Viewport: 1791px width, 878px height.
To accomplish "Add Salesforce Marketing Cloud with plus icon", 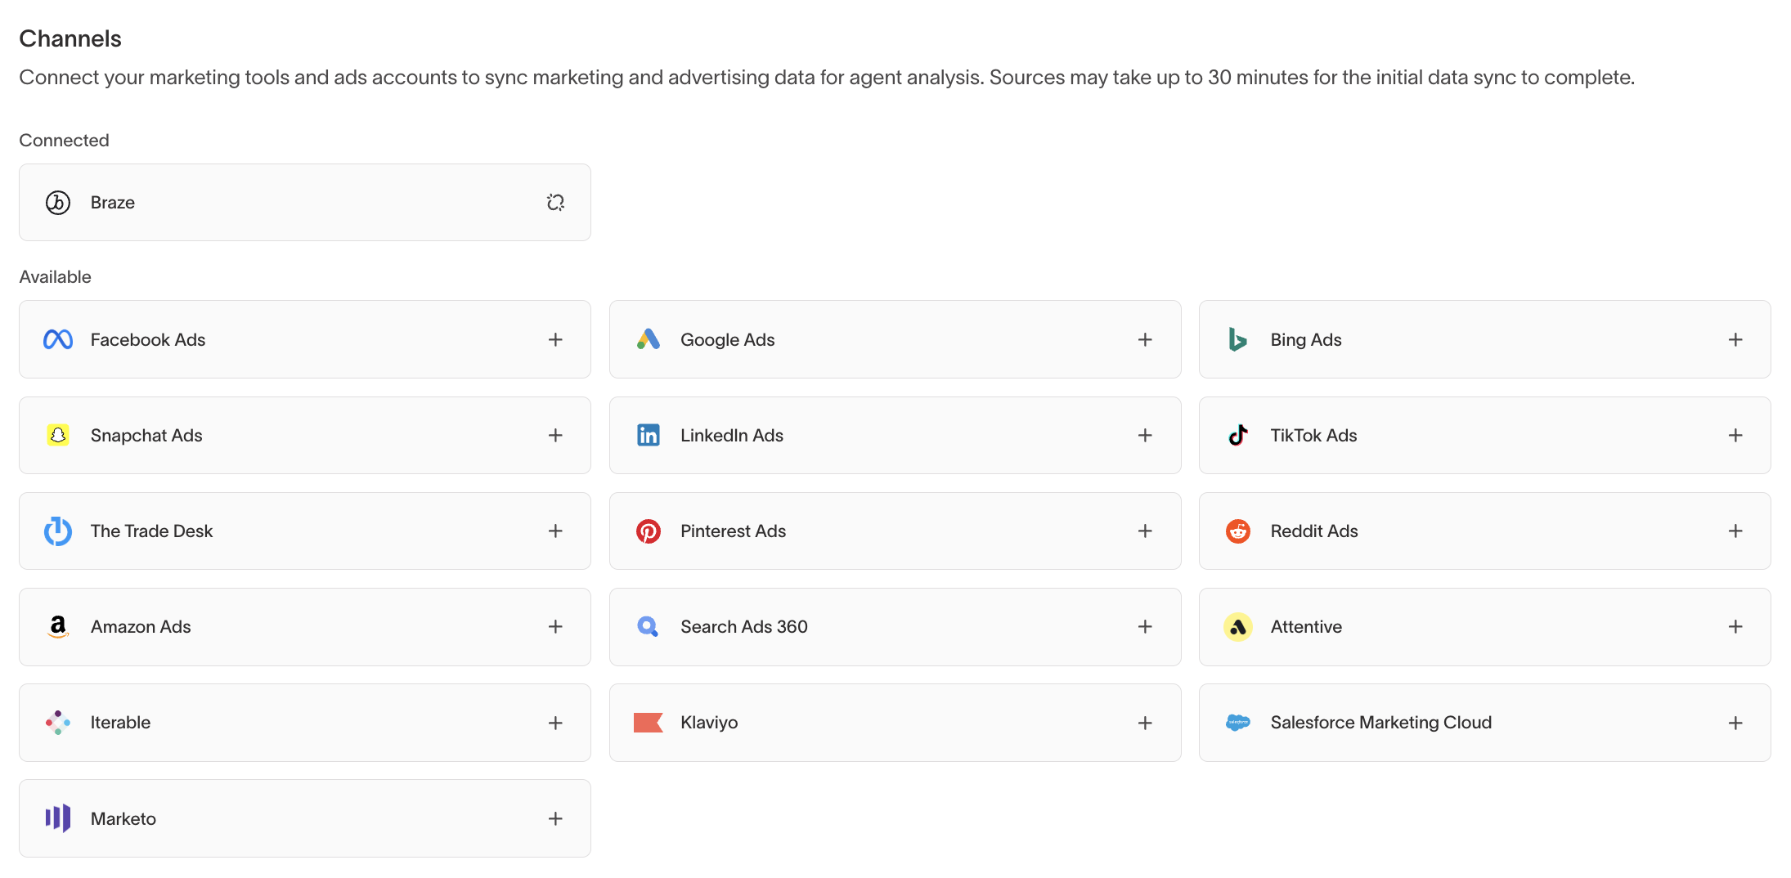I will (x=1735, y=723).
